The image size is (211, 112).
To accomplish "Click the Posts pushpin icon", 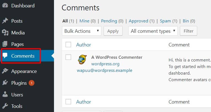I will 5,21.
